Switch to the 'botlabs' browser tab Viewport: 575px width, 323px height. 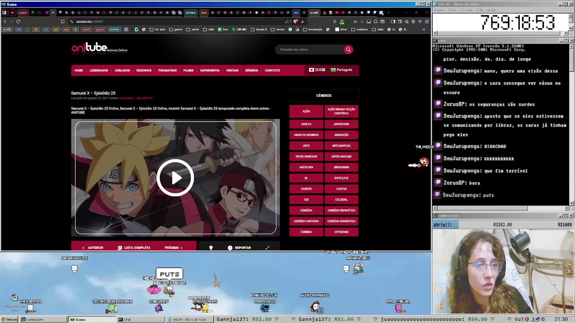point(191,13)
